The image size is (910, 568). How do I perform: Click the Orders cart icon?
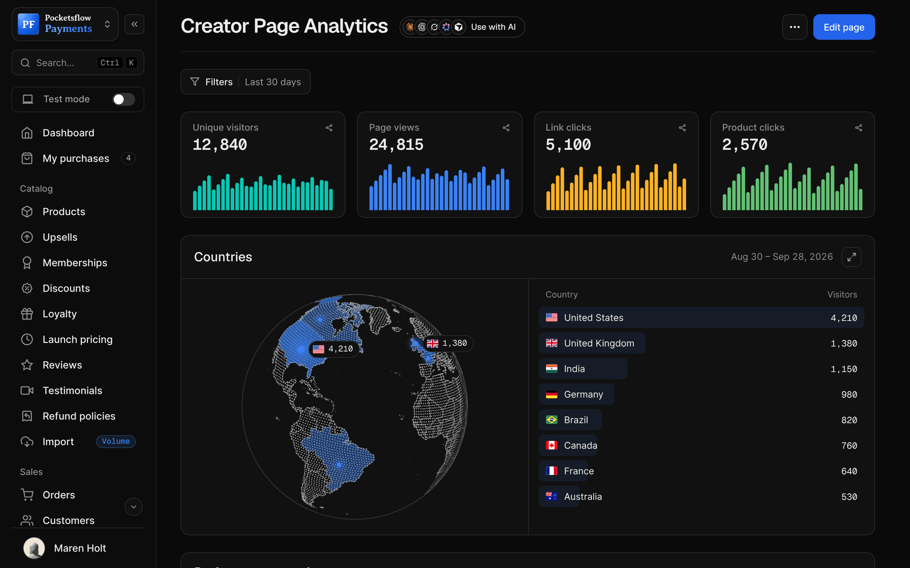coord(27,495)
